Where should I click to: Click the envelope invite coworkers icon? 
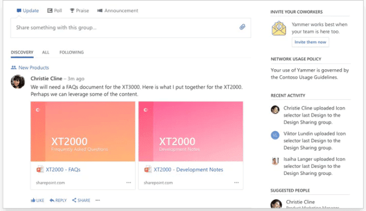(x=279, y=28)
